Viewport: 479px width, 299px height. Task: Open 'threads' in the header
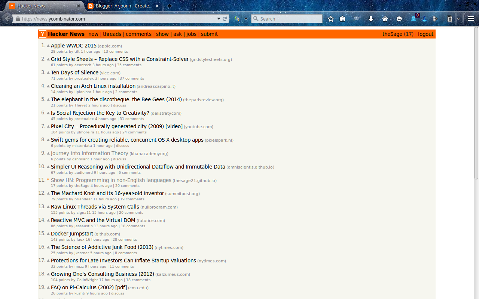pos(112,34)
